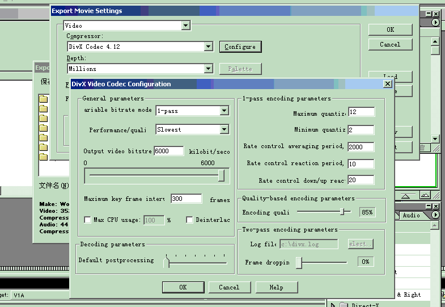Screen dimensions: 445x307
Task: Click OK in Export Movie Settings
Action: click(390, 30)
